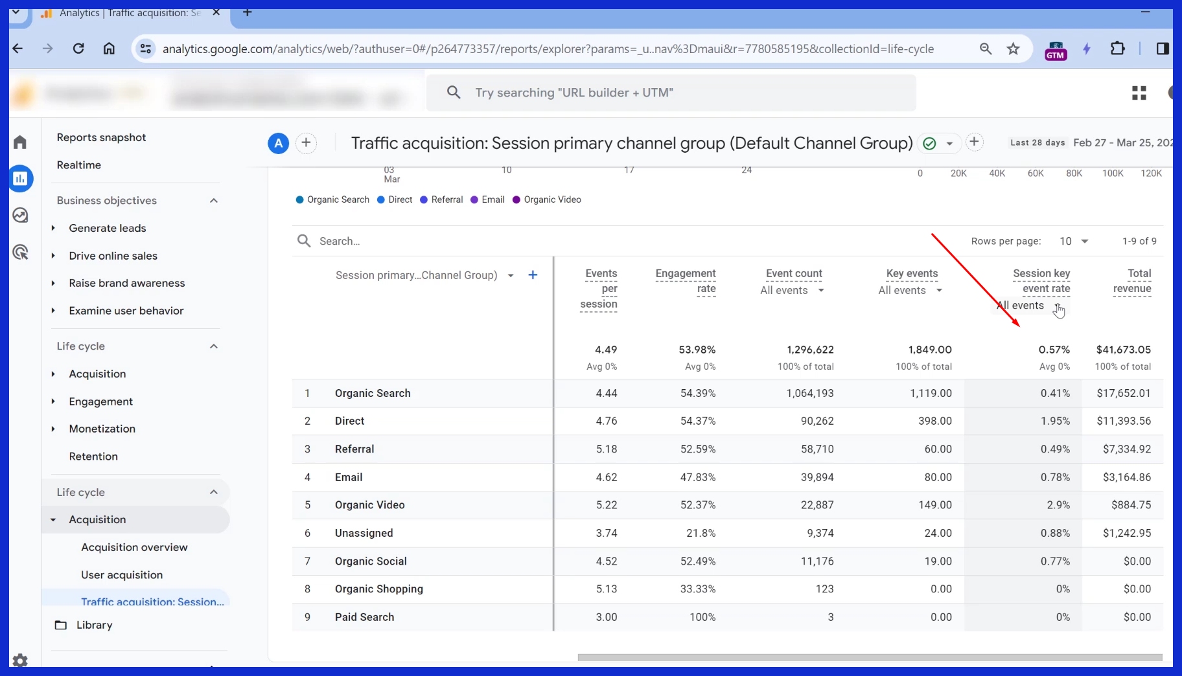1182x676 pixels.
Task: Click the Total revenue column header
Action: point(1131,281)
